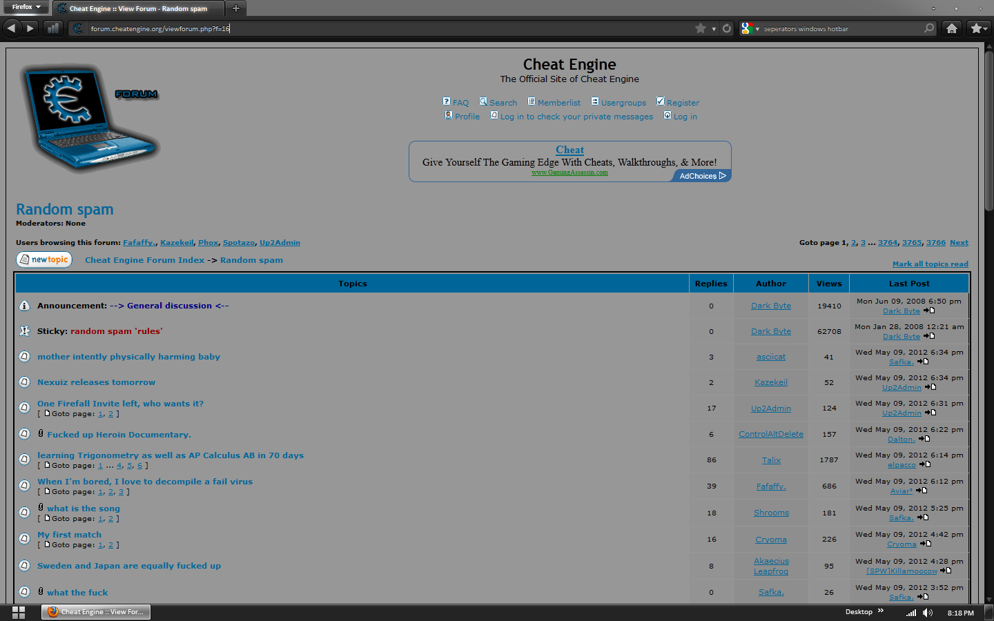
Task: Click the volume speaker tray icon
Action: tap(928, 613)
